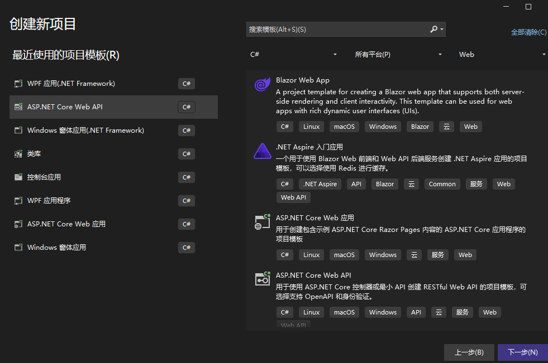Screen dimensions: 548x363
Task: Click the Common tag under .NET Aspire template
Action: (x=442, y=184)
